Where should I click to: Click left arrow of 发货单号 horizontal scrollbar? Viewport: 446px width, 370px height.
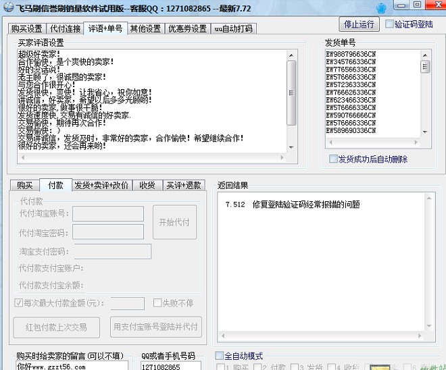tap(330, 142)
